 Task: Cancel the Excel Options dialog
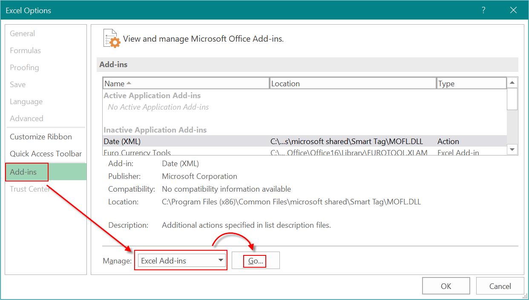click(500, 286)
